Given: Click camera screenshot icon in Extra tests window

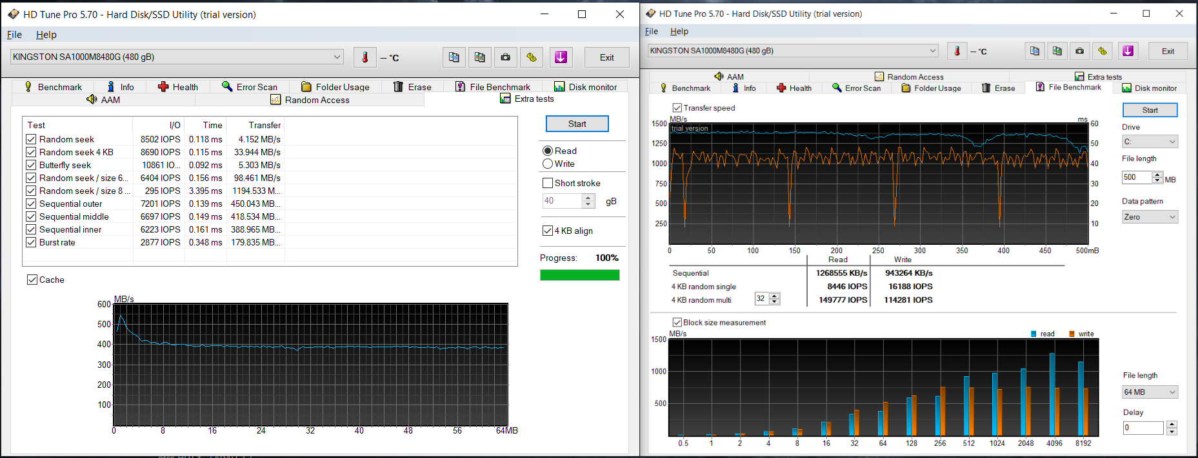Looking at the screenshot, I should (x=505, y=57).
